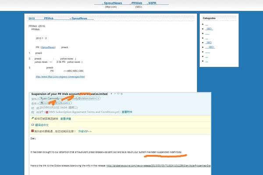
Task: Click the replied-and-forwarded arrow icon in the yellow bar
Action: click(x=32, y=118)
